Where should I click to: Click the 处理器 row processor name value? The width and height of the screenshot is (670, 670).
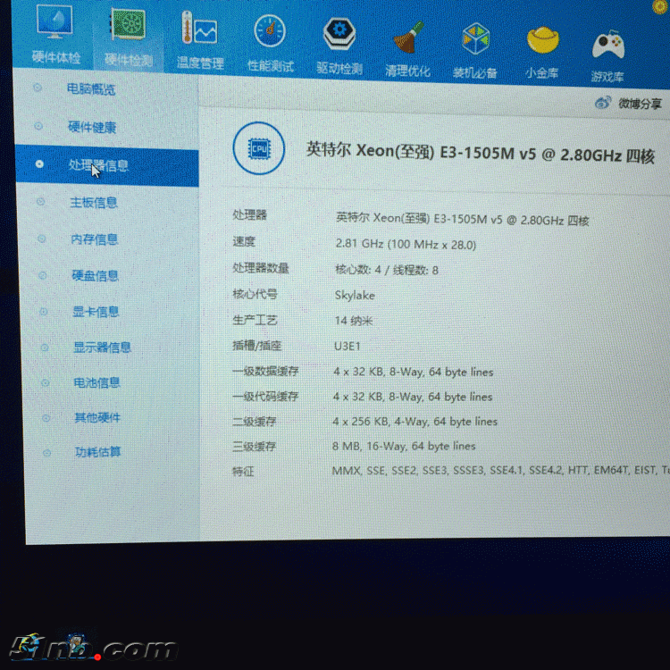463,219
